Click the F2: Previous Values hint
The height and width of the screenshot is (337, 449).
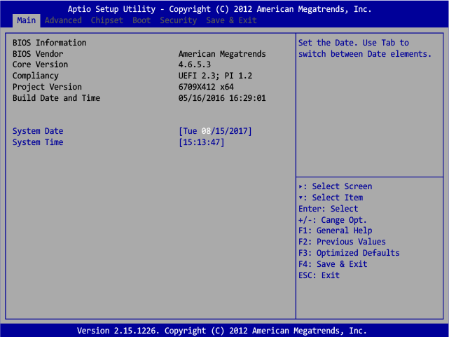343,242
